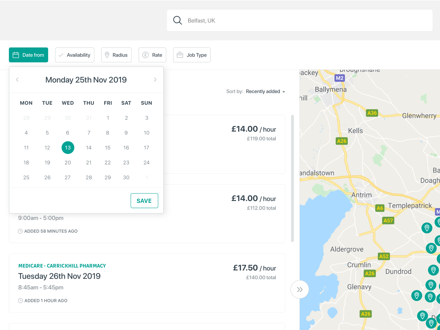This screenshot has width=440, height=330.
Task: Click the location pin icon in Radius filter
Action: pyautogui.click(x=107, y=55)
